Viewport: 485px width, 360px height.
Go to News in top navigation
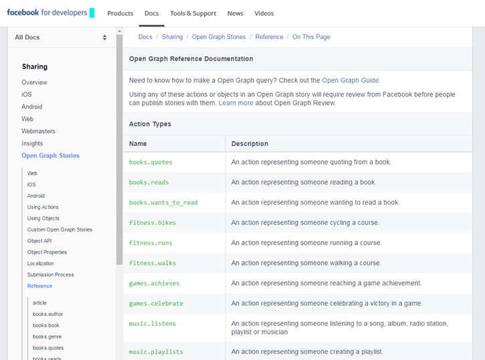[235, 13]
